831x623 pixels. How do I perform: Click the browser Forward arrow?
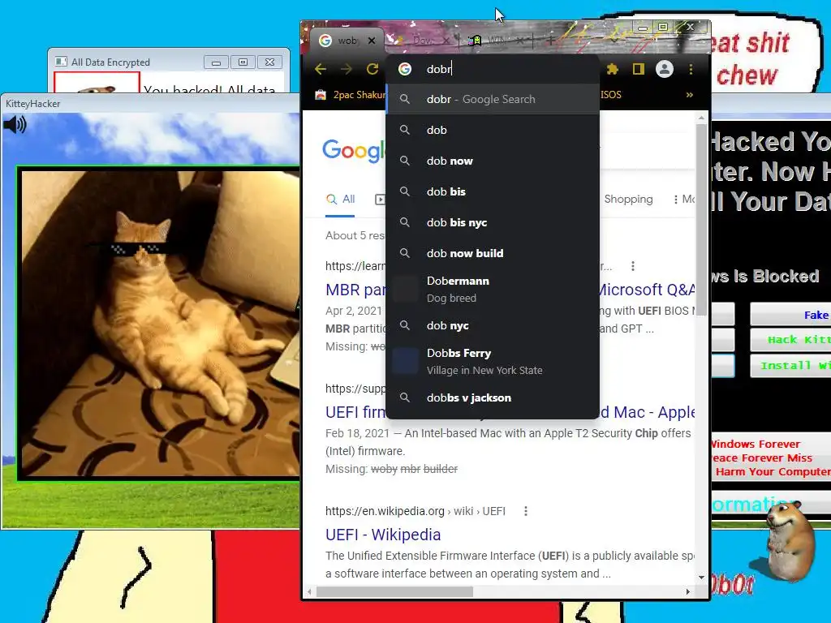coord(346,69)
